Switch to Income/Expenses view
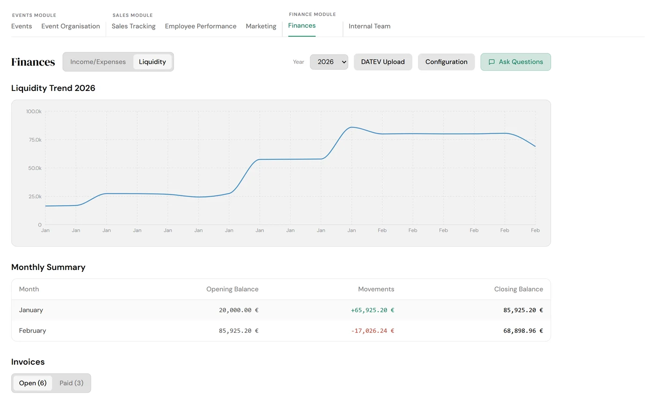 click(98, 62)
